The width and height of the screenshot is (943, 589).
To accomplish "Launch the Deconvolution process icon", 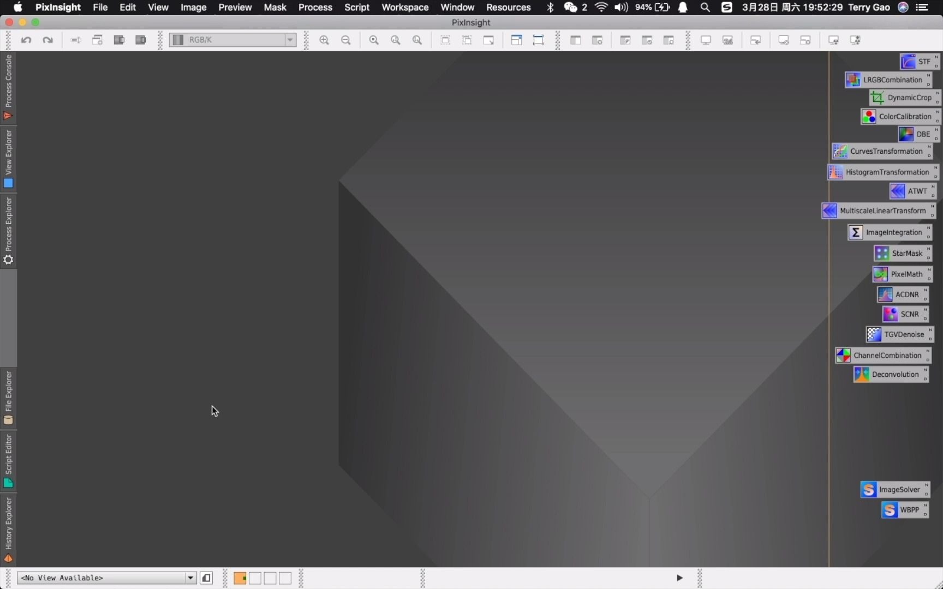I will pyautogui.click(x=891, y=374).
